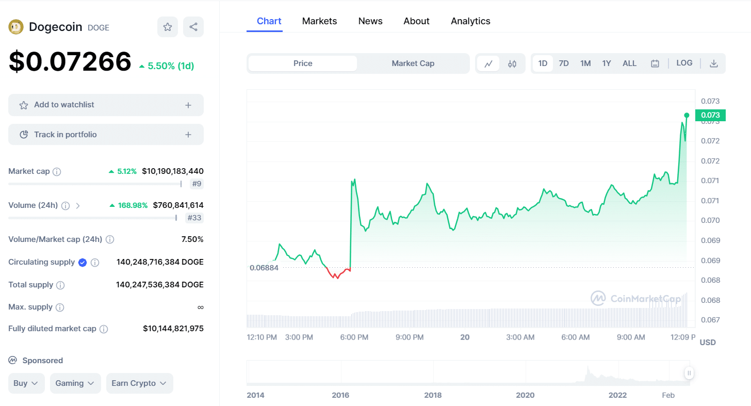751x406 pixels.
Task: Show Fully diluted market cap info icon
Action: 104,329
